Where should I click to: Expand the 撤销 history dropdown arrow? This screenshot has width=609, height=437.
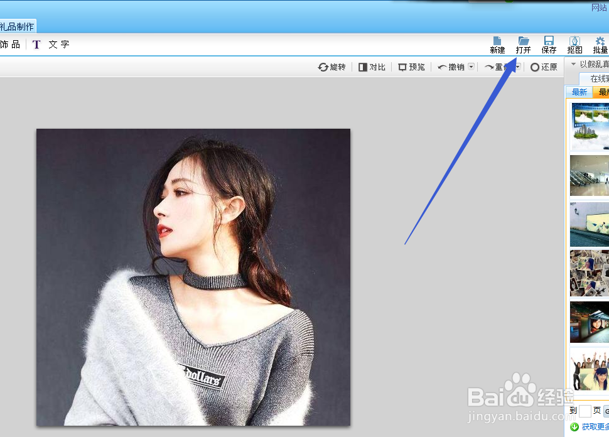click(471, 67)
